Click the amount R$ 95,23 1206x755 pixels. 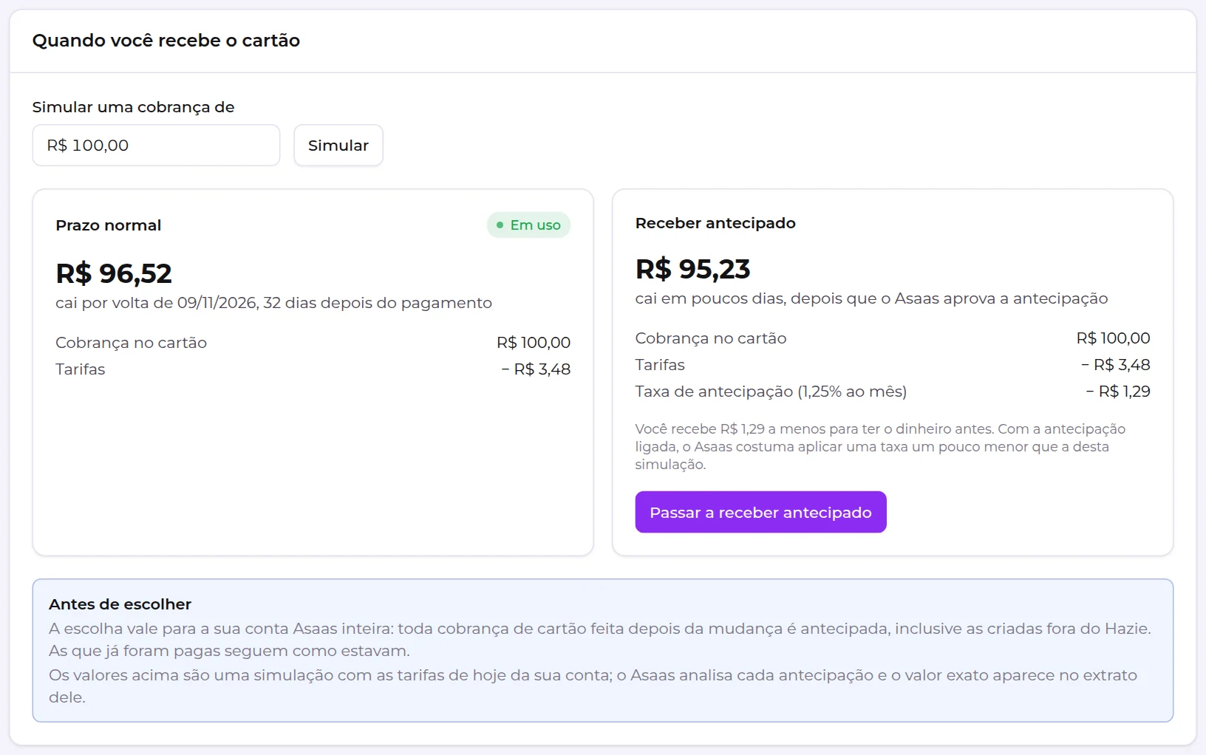point(693,269)
